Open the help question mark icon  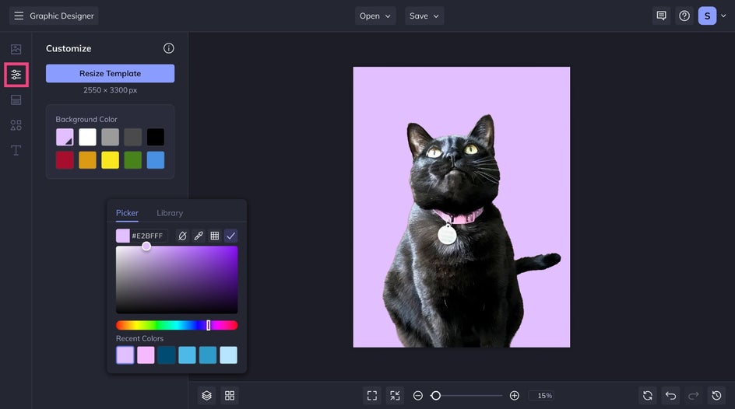(684, 16)
